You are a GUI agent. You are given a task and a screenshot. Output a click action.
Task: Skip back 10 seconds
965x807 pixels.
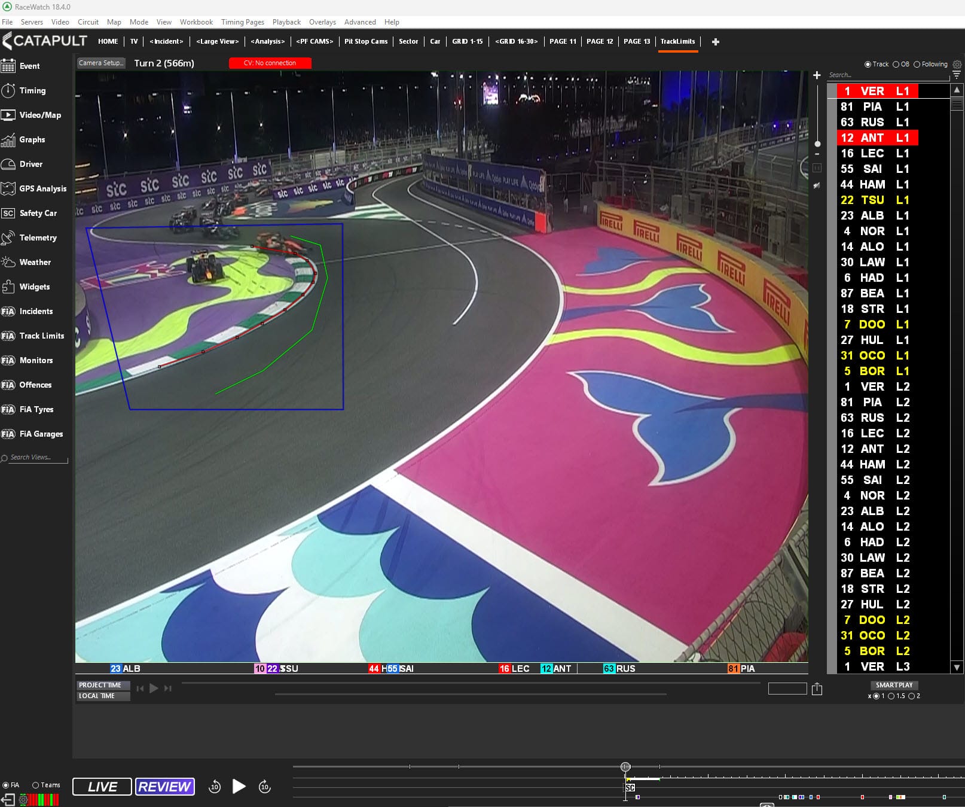[x=215, y=787]
